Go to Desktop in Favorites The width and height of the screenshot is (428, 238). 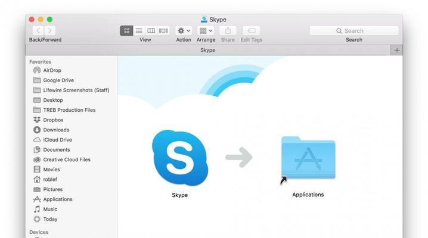coord(48,100)
